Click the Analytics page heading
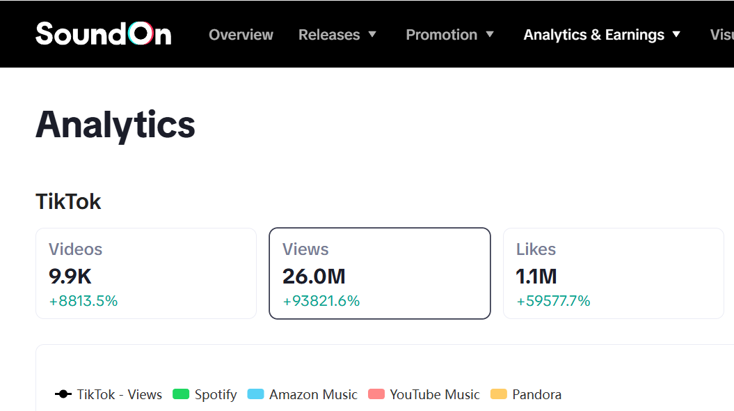This screenshot has height=411, width=734. click(115, 125)
